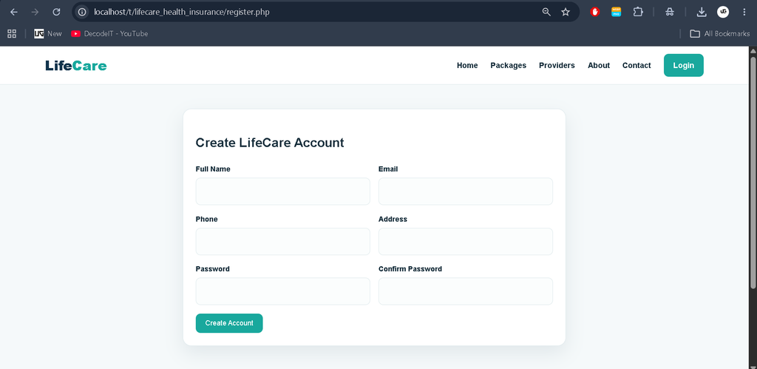Screen dimensions: 757x369
Task: Click the Email label
Action: click(388, 169)
